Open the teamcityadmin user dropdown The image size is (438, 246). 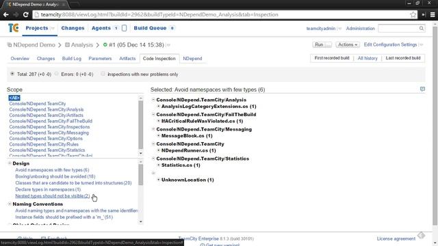click(339, 29)
